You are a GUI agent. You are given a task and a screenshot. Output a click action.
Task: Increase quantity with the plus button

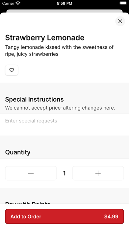pos(98,173)
